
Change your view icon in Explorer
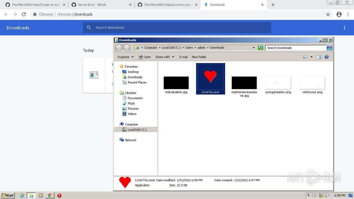(x=305, y=57)
